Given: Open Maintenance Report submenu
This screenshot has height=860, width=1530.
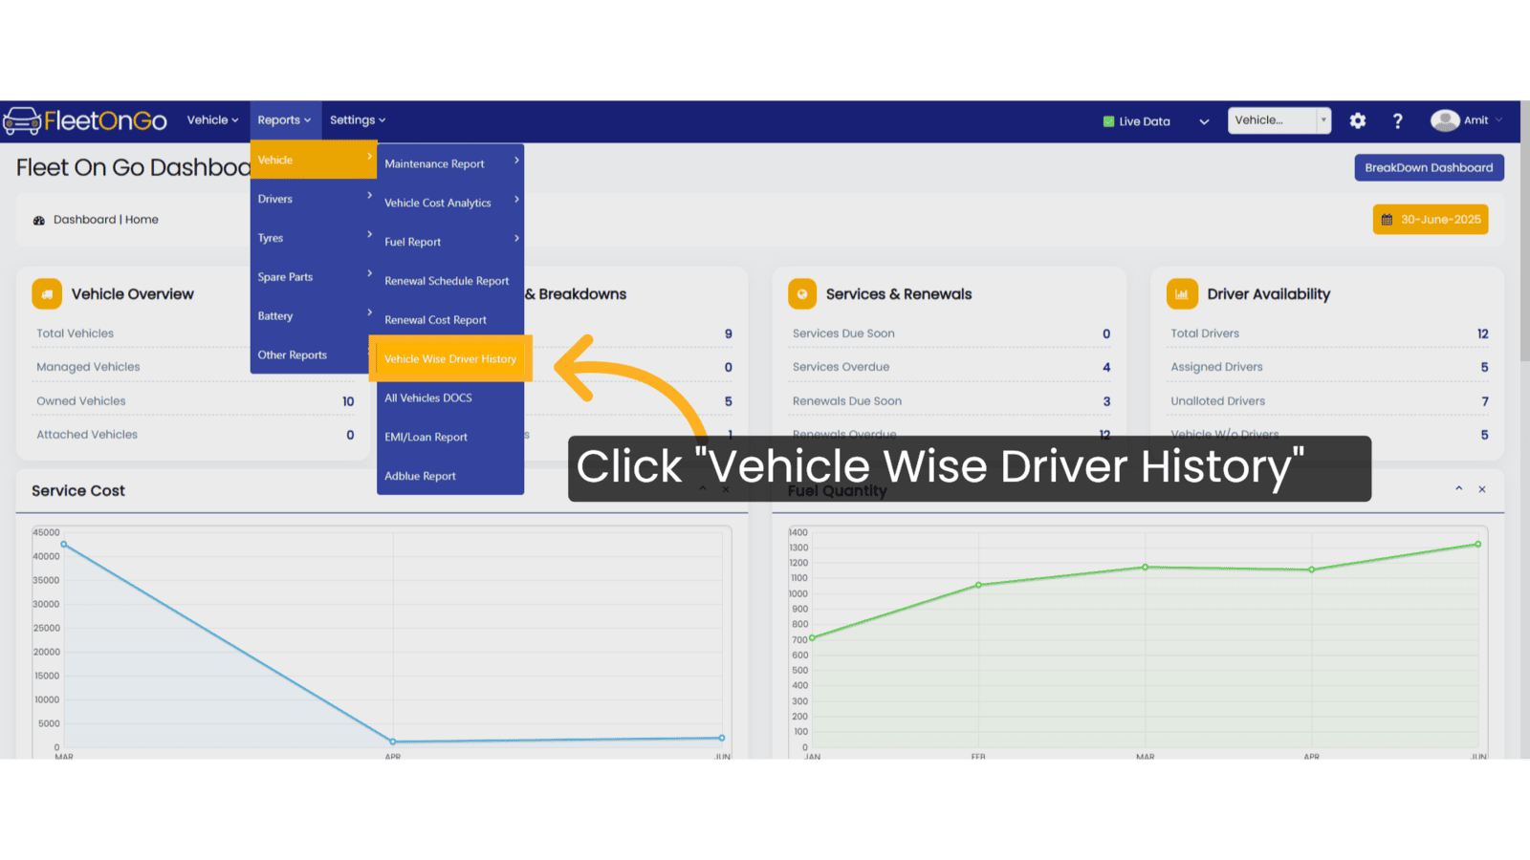Looking at the screenshot, I should (450, 163).
